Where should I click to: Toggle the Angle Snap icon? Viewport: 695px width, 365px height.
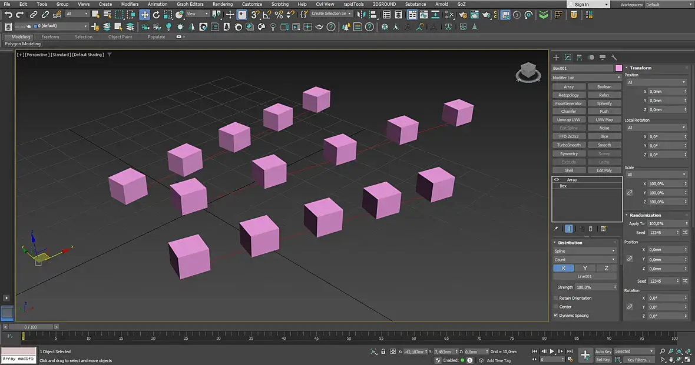(x=267, y=15)
